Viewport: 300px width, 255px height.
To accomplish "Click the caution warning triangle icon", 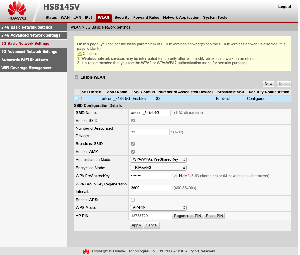I will click(80, 54).
